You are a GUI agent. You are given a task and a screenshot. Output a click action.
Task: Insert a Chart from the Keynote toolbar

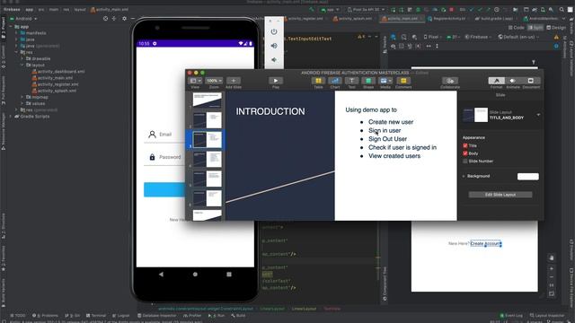(334, 81)
